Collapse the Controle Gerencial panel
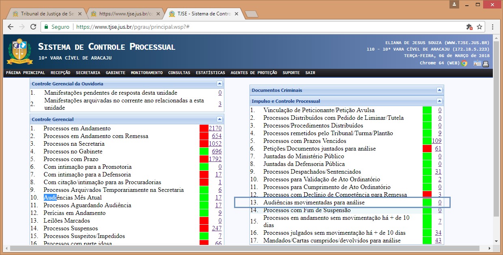 pos(219,119)
